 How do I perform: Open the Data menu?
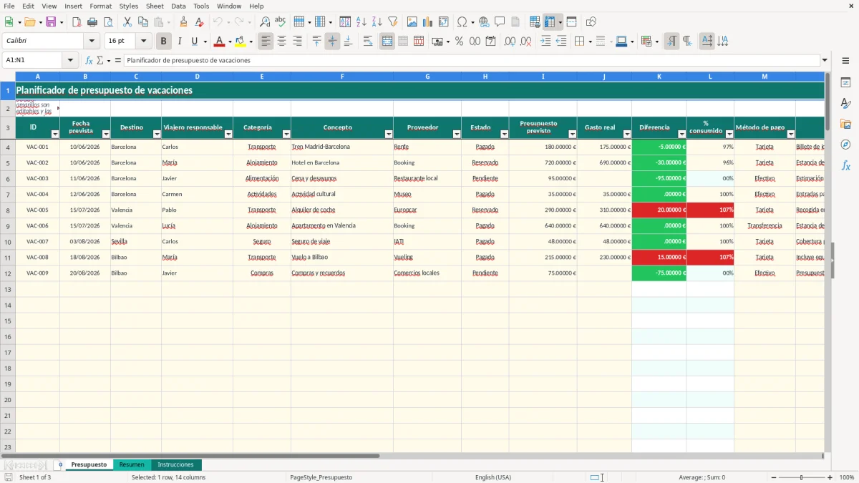[178, 6]
